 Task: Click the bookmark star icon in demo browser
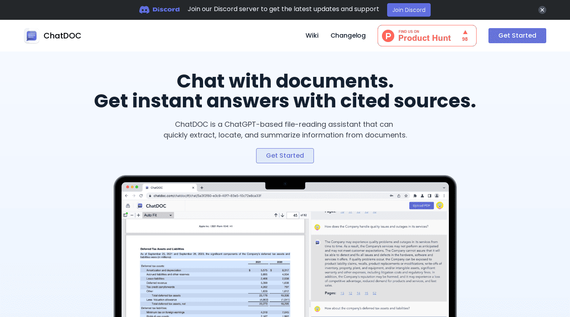click(405, 196)
